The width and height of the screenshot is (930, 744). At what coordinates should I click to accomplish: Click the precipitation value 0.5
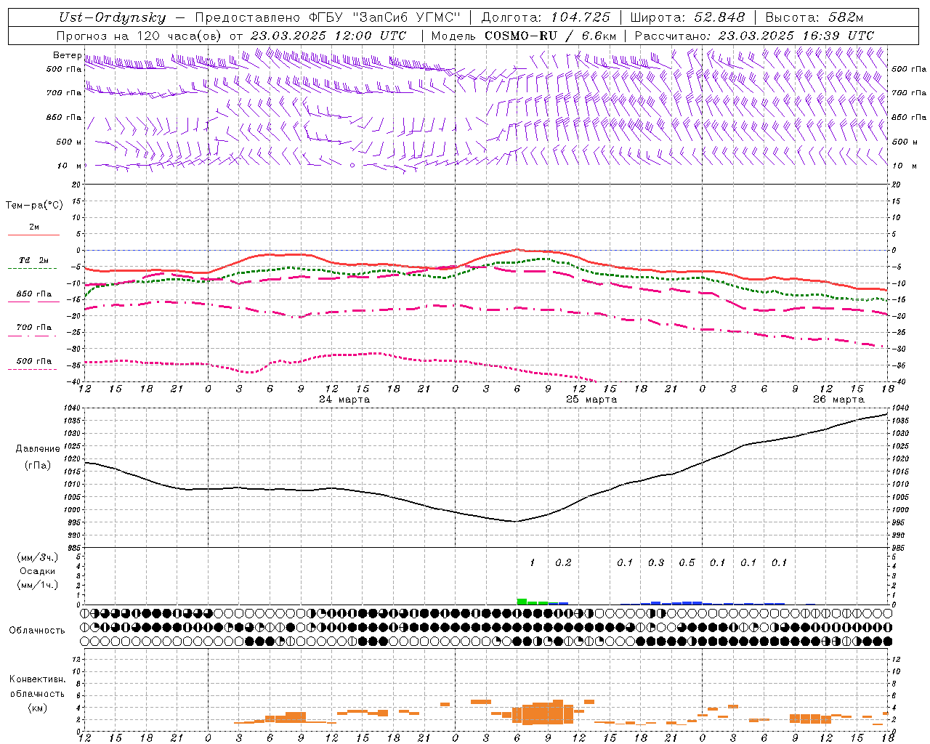[x=687, y=562]
